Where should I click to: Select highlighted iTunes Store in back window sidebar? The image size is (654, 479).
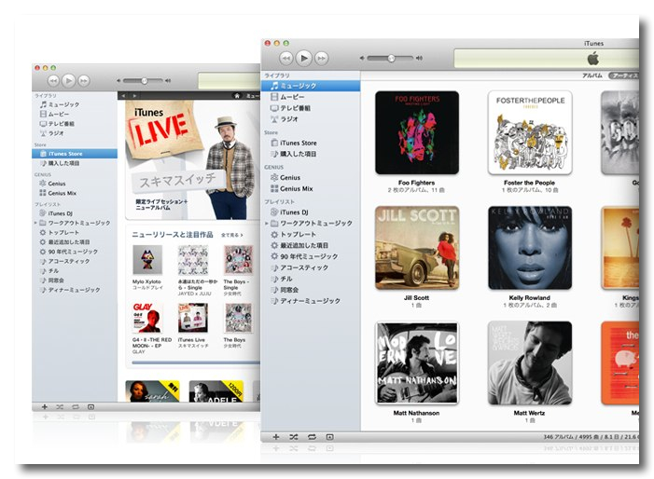(75, 154)
